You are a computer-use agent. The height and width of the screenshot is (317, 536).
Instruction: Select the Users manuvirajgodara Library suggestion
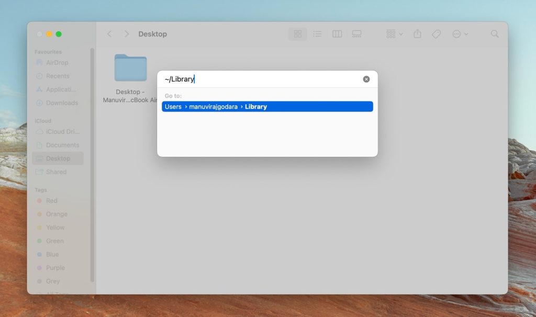point(267,106)
